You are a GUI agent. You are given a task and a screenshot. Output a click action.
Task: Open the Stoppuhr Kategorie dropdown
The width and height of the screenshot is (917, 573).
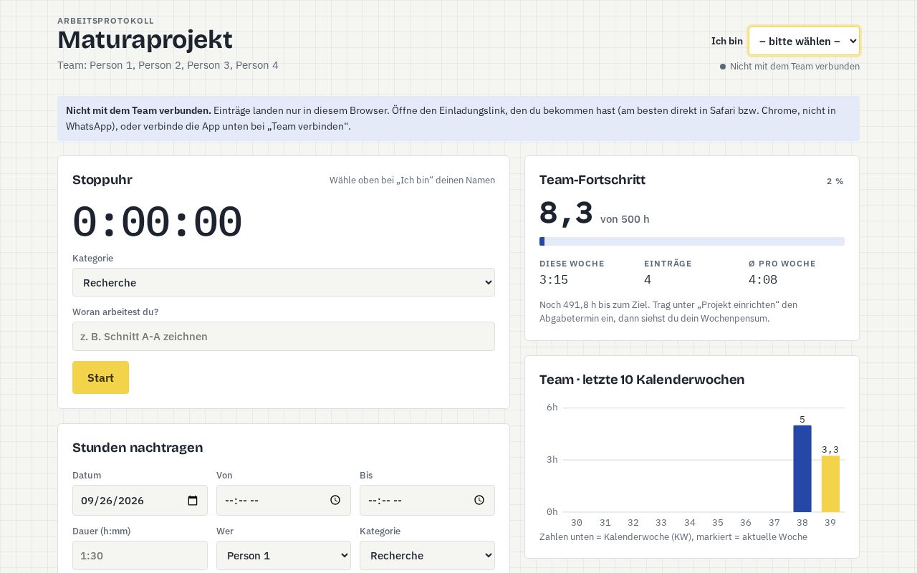(284, 282)
